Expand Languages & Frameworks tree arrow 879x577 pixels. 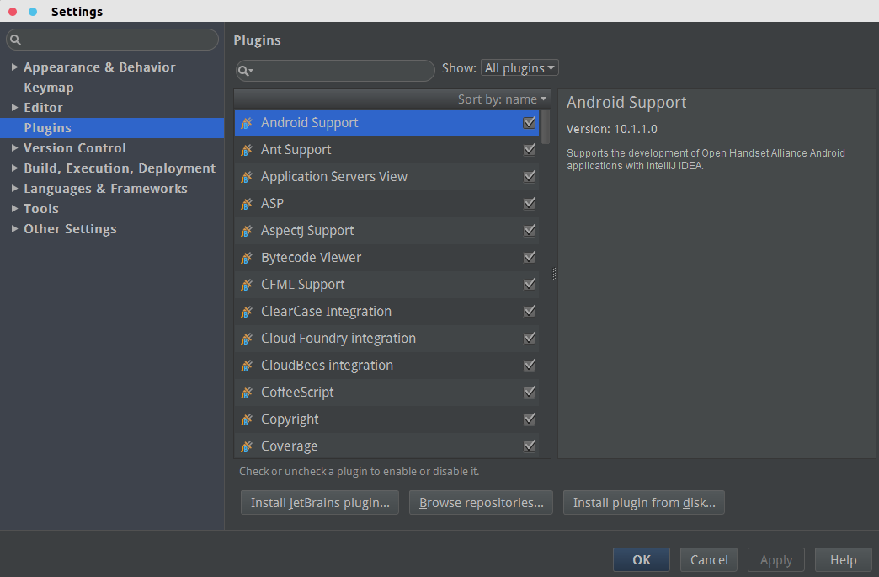pyautogui.click(x=14, y=189)
